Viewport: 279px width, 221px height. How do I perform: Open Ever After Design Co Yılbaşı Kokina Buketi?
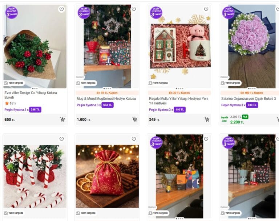pos(31,95)
